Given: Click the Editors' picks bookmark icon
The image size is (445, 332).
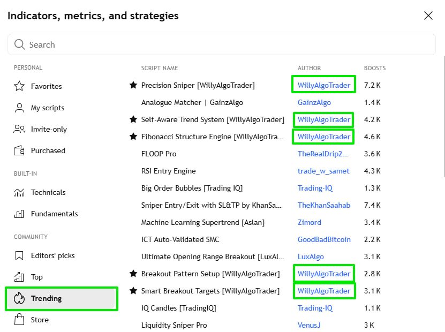Looking at the screenshot, I should (19, 255).
